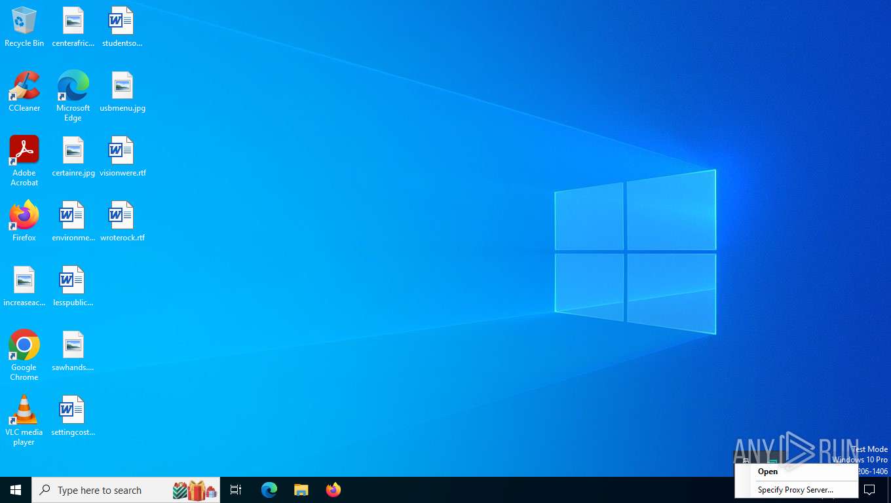Viewport: 891px width, 503px height.
Task: Select the usbmenu.jpg file icon
Action: point(123,92)
